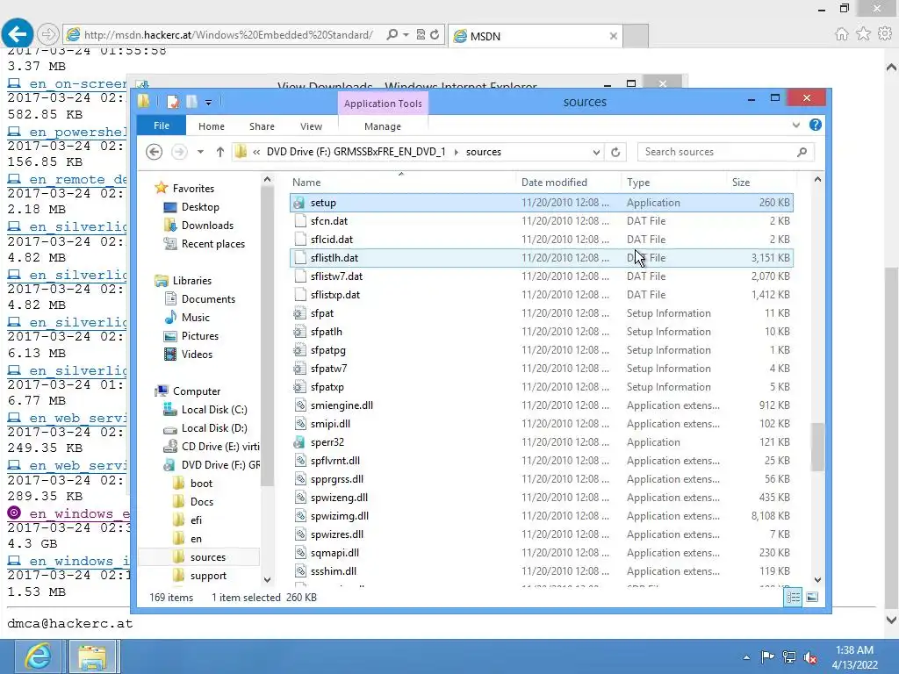Select the sqmapi.dll file
The width and height of the screenshot is (899, 674).
(x=542, y=553)
